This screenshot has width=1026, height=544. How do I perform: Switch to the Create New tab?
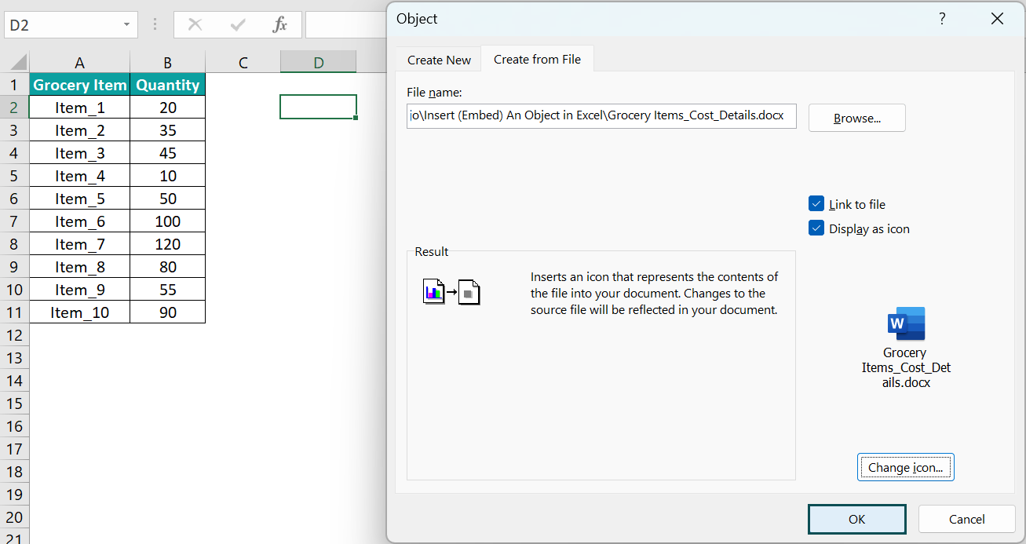pos(439,60)
